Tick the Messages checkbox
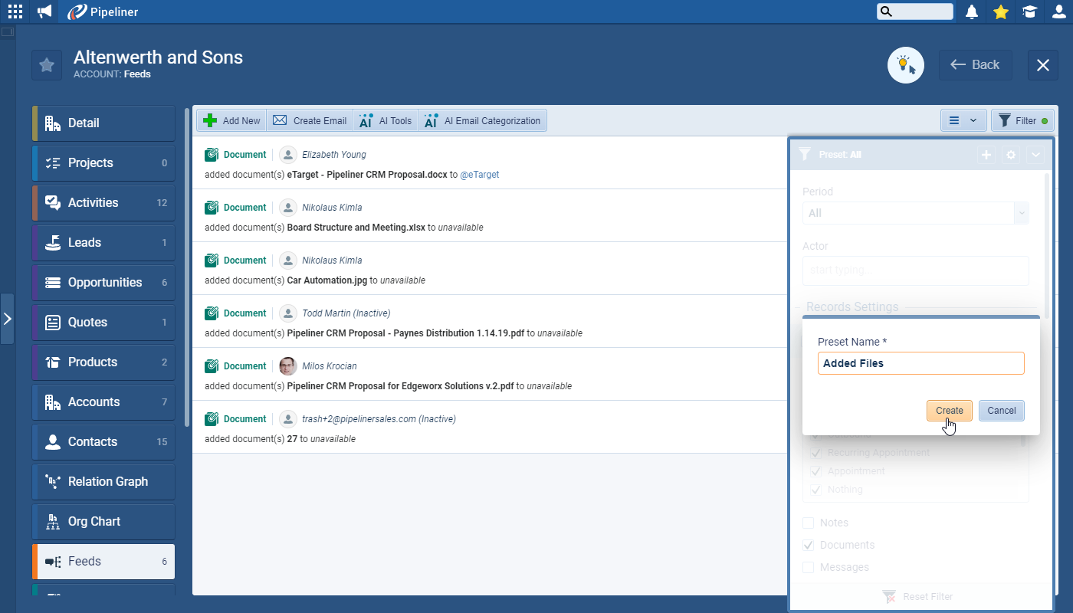The height and width of the screenshot is (613, 1073). tap(809, 568)
